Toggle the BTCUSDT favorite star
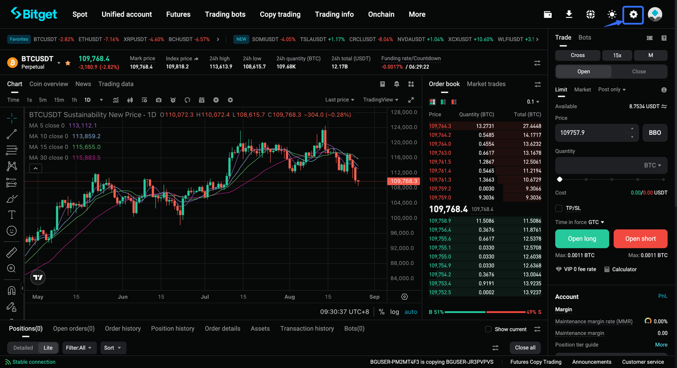This screenshot has height=368, width=677. click(68, 63)
